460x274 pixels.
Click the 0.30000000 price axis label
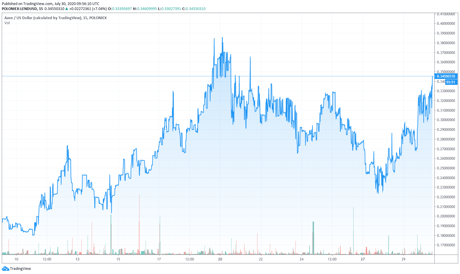446,120
